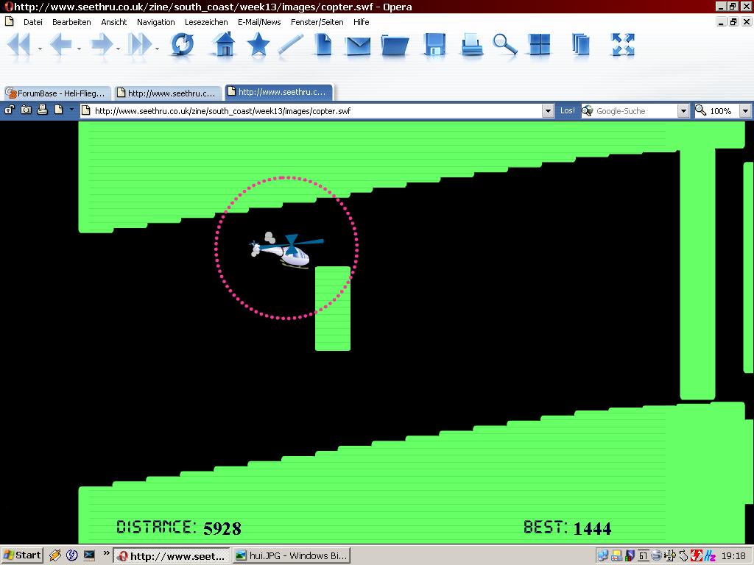
Task: Open mail with the envelope icon
Action: pyautogui.click(x=358, y=46)
